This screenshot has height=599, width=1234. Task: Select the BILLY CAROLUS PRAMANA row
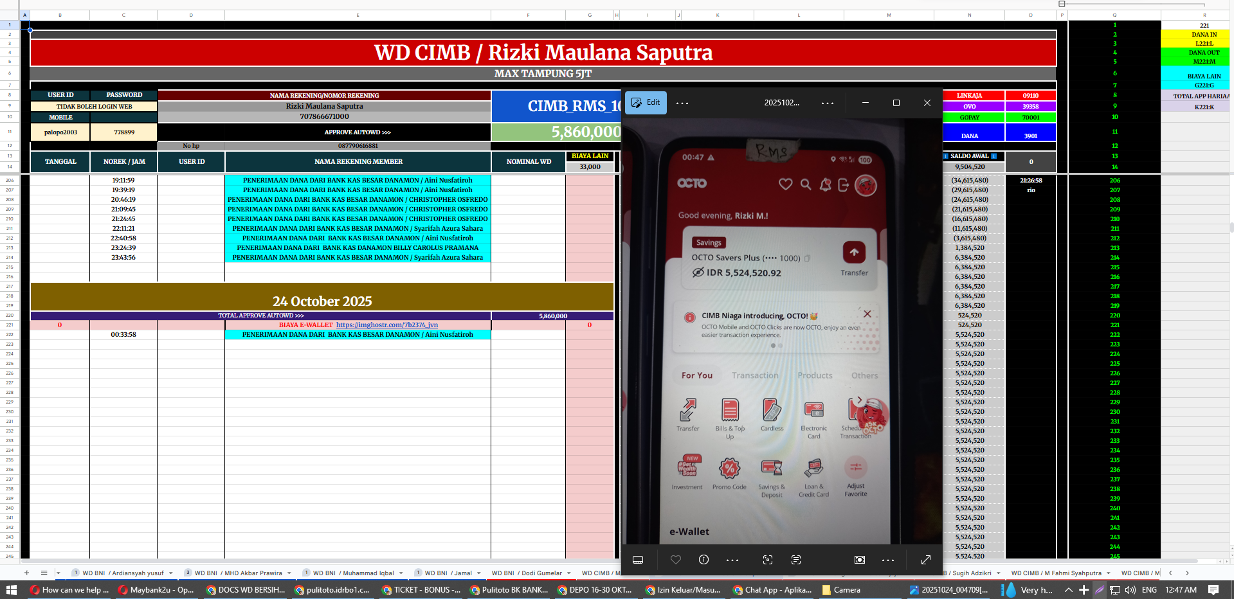point(358,248)
